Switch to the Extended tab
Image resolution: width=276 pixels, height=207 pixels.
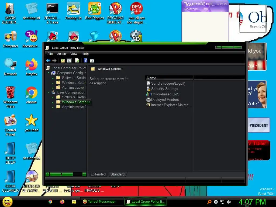[x=98, y=174]
